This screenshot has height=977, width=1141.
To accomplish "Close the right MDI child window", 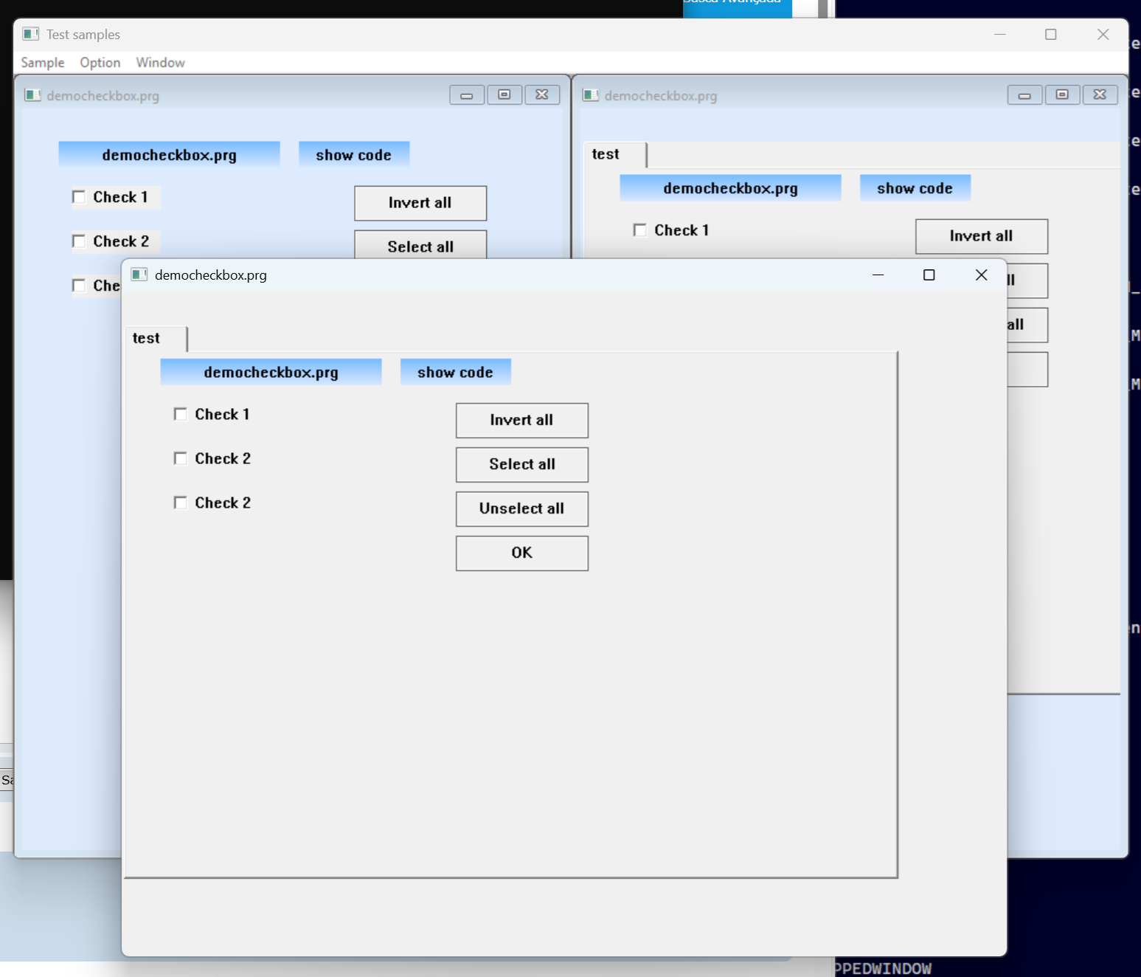I will pyautogui.click(x=1100, y=95).
